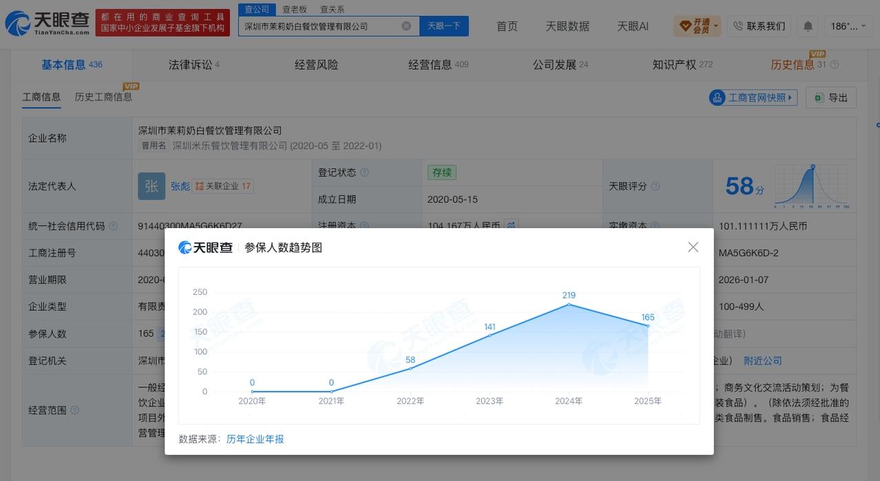Click the 张 avatar of the legal representative
The width and height of the screenshot is (880, 481).
(x=151, y=186)
